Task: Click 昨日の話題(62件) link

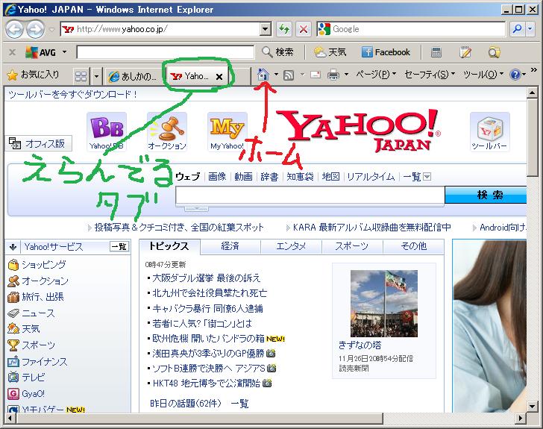Action: pos(185,404)
